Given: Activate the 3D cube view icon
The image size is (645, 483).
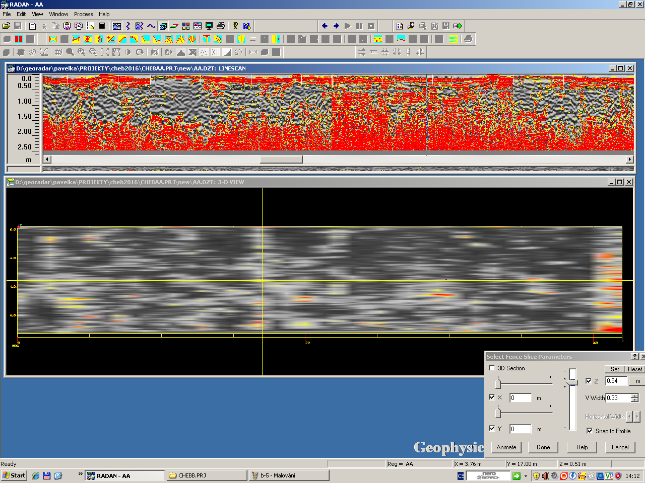Looking at the screenshot, I should 163,26.
